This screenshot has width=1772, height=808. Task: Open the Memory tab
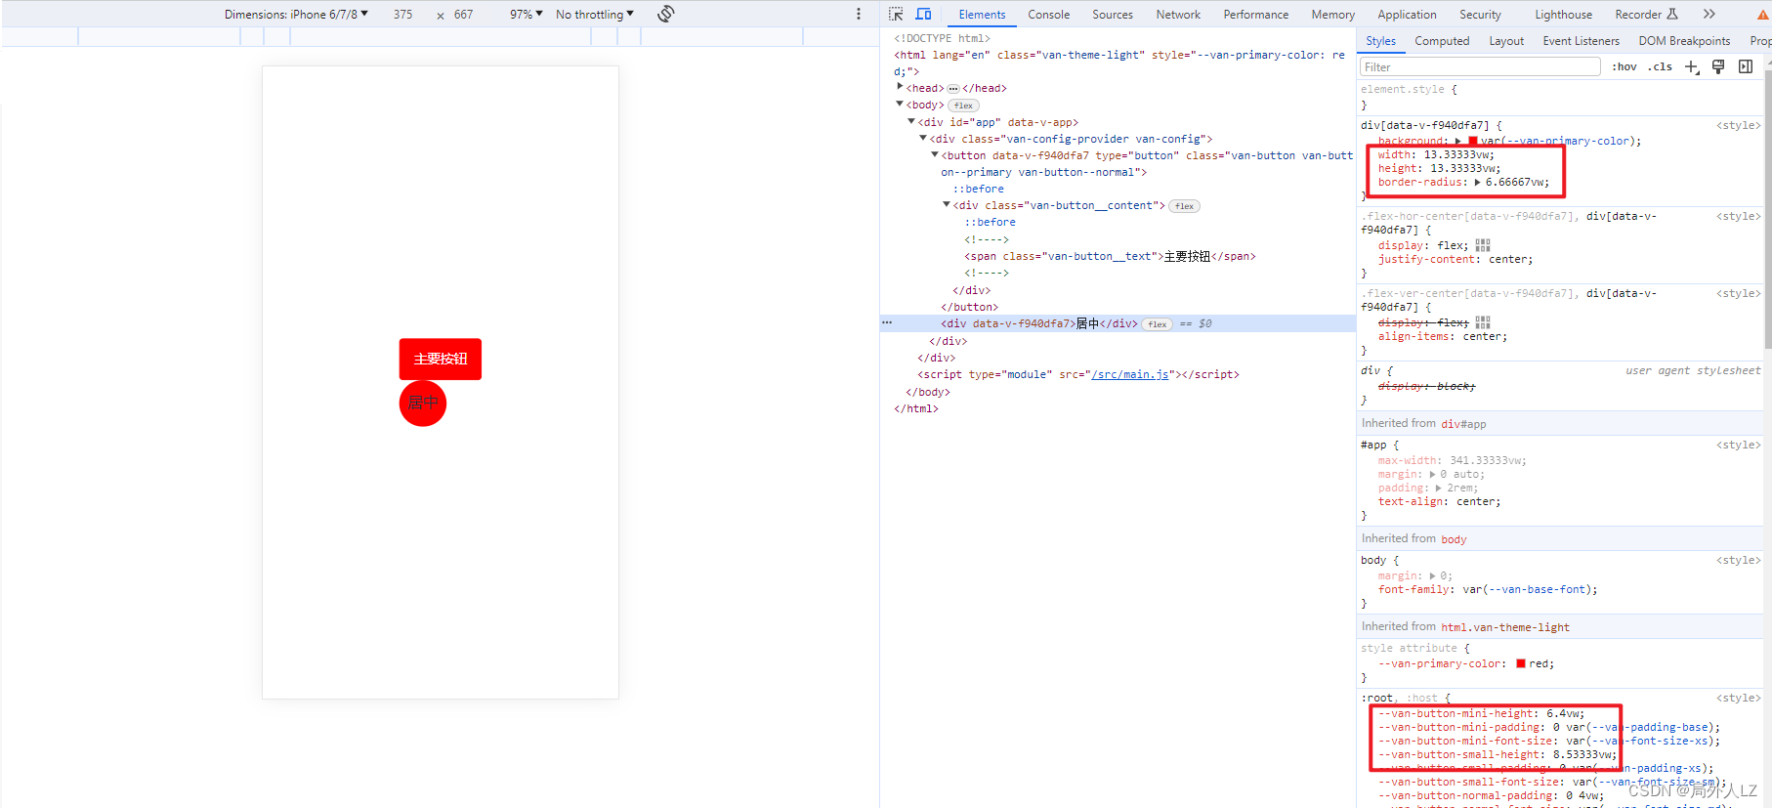click(x=1332, y=15)
